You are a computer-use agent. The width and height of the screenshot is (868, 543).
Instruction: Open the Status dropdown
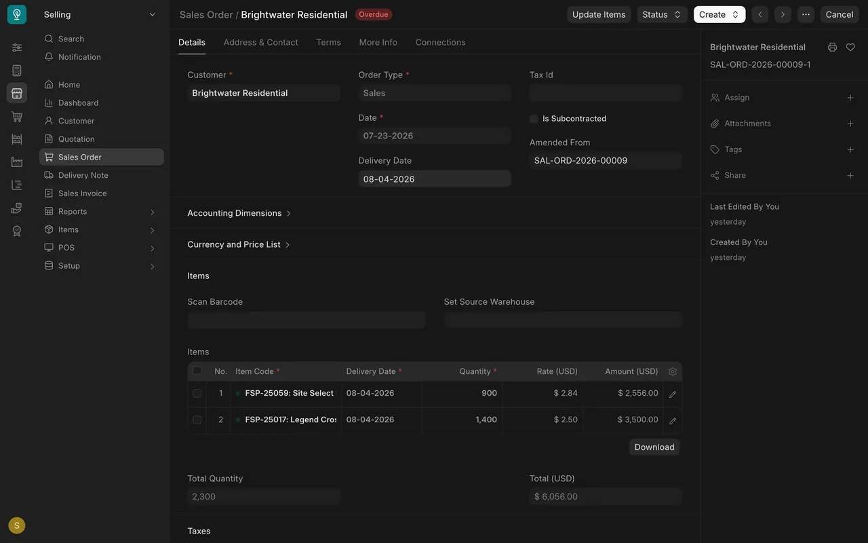[x=662, y=14]
